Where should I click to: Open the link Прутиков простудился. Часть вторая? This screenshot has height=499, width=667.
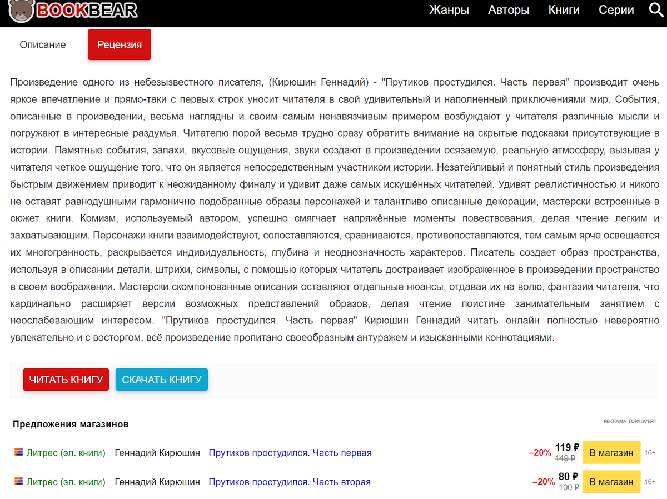[x=290, y=481]
